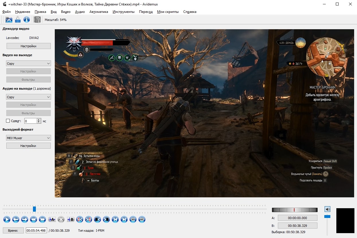Click the timeline position slider handle
The image size is (357, 238).
pos(34,209)
